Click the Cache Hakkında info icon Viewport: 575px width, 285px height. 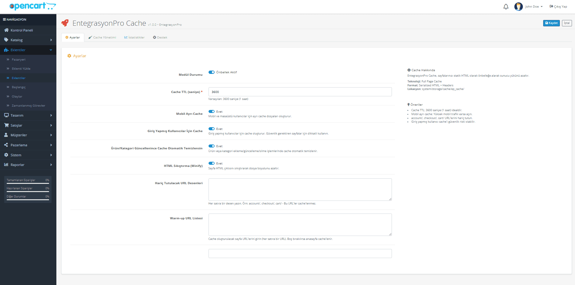point(409,70)
